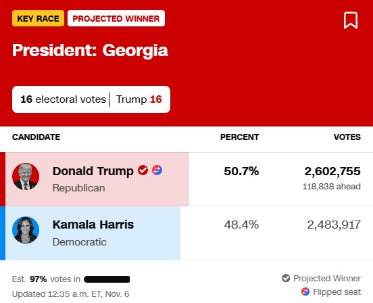Click the Harris 48.4% percentage

[x=241, y=225]
